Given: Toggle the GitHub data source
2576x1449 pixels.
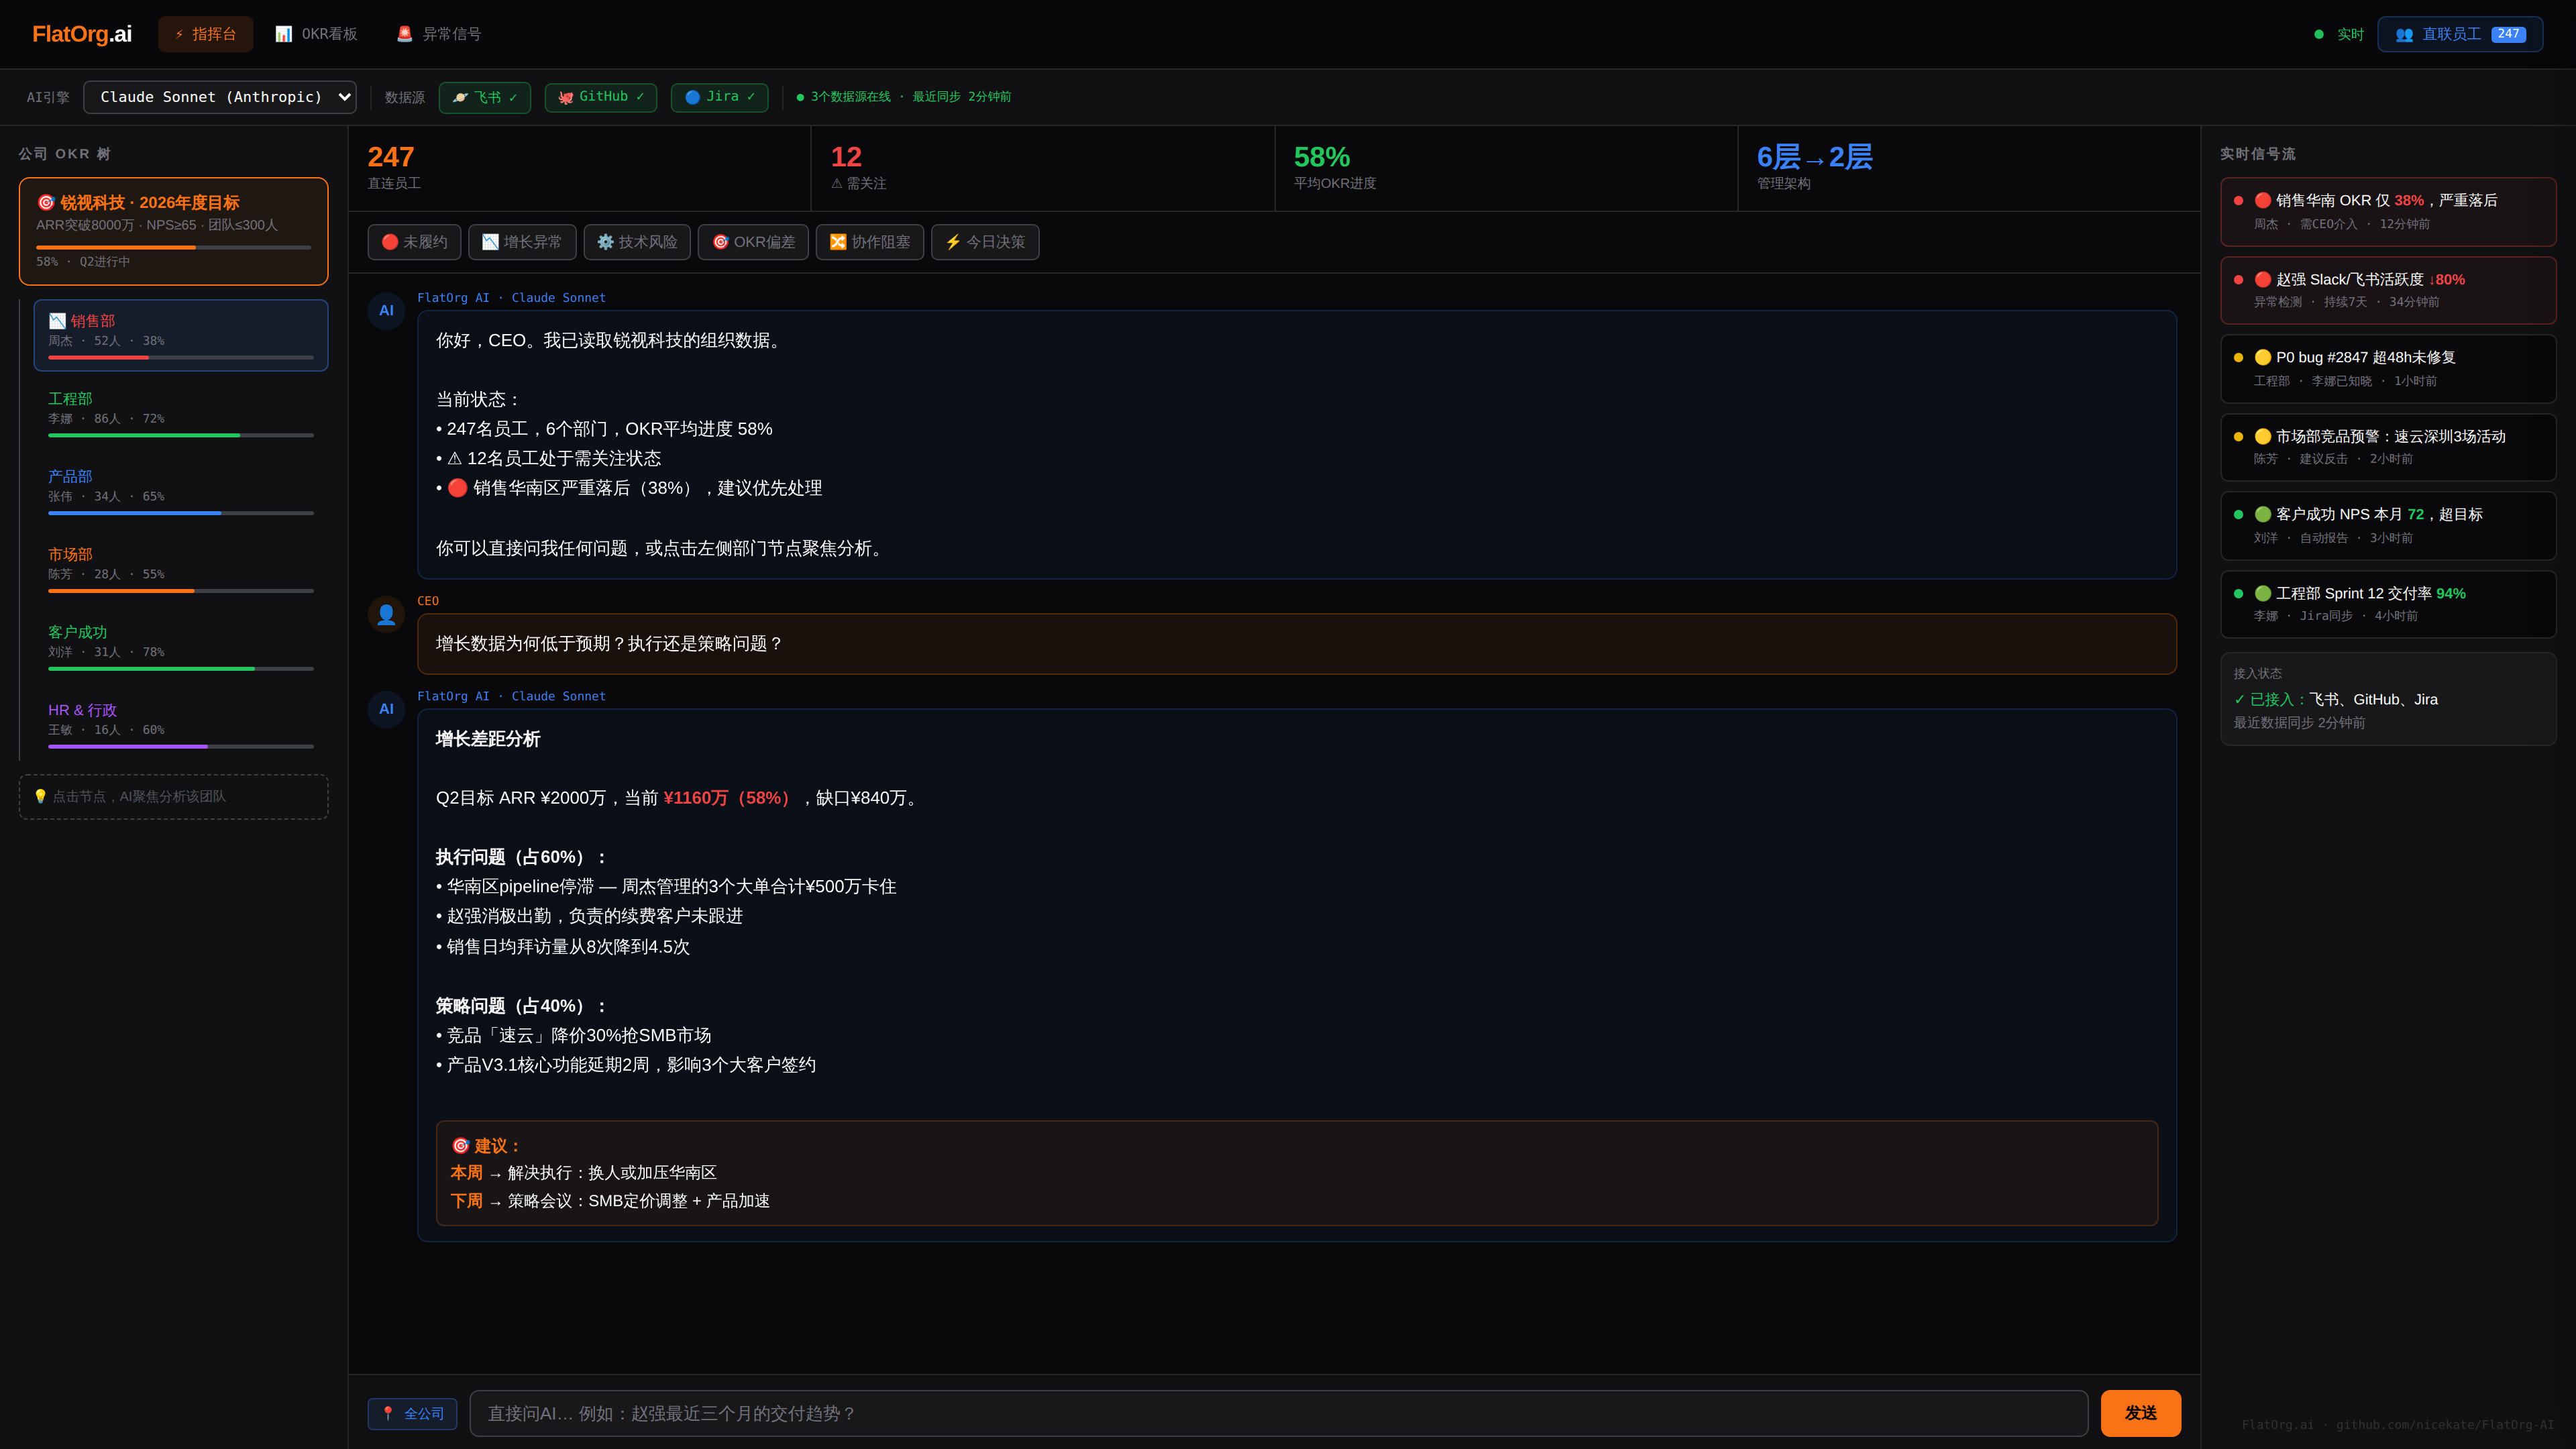Looking at the screenshot, I should [x=599, y=97].
